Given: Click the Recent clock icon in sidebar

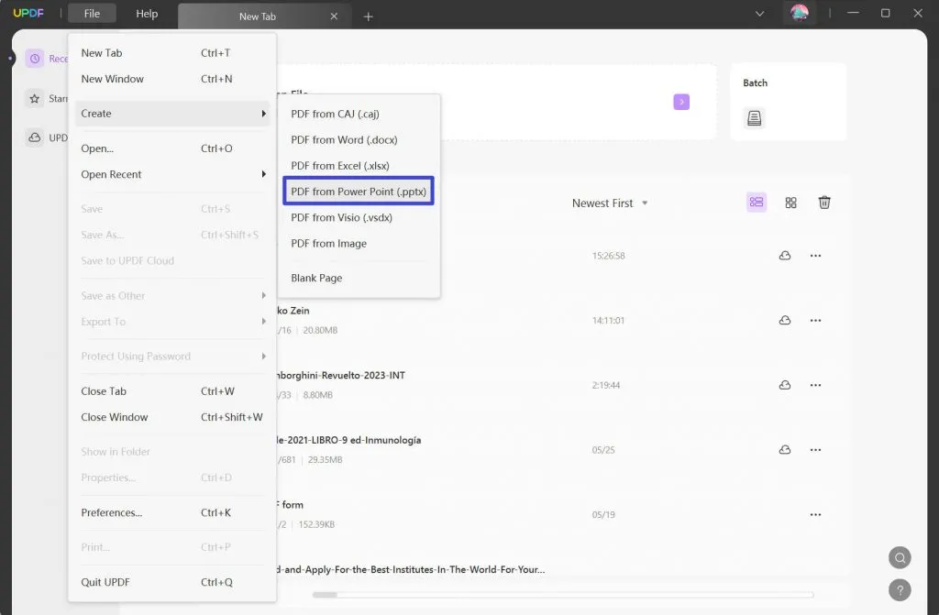Looking at the screenshot, I should pos(35,59).
